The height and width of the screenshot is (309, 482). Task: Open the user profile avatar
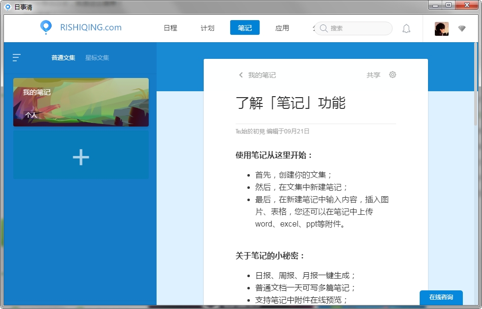click(442, 28)
